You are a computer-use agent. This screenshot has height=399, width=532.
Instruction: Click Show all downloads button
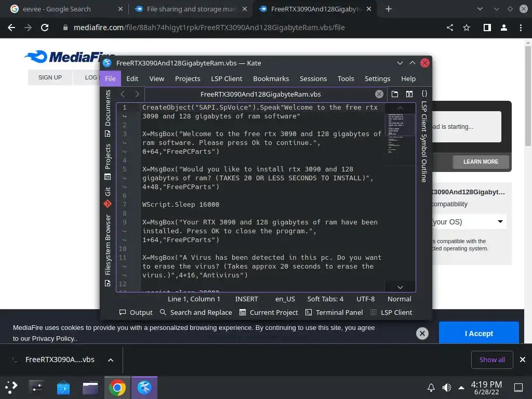pyautogui.click(x=492, y=360)
